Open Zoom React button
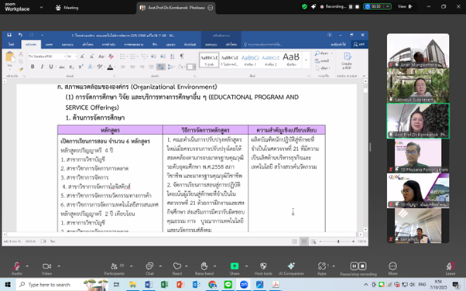 pyautogui.click(x=177, y=269)
